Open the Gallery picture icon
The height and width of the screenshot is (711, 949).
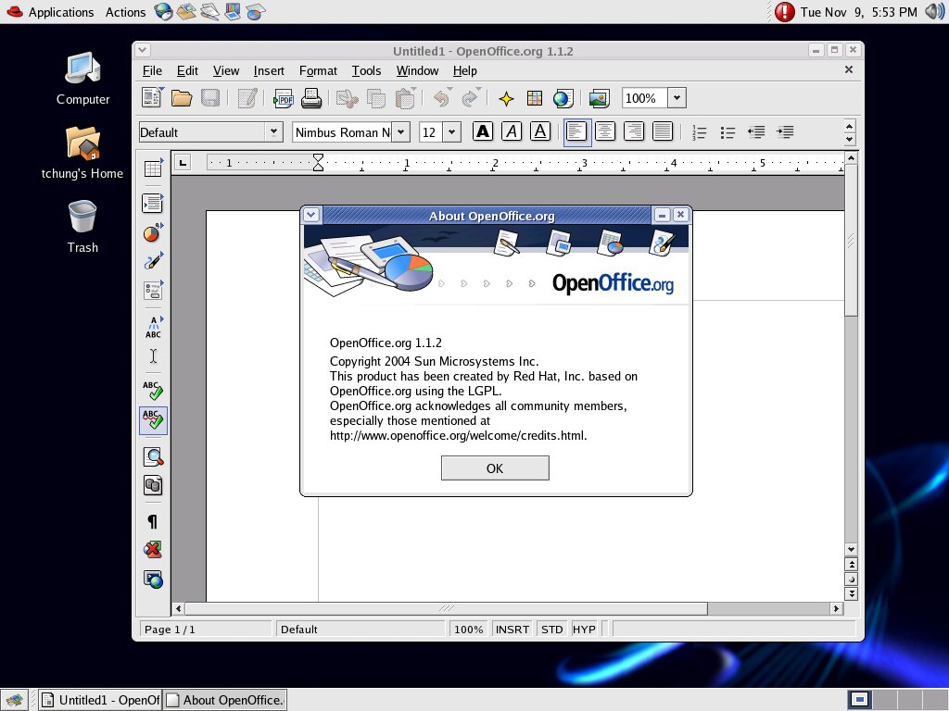tap(600, 98)
